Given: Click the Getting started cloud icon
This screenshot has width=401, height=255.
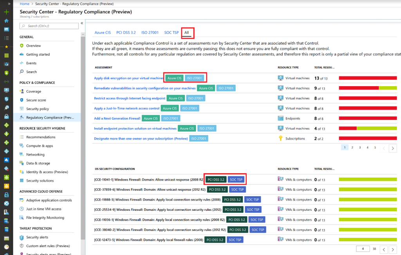Looking at the screenshot, I should click(22, 54).
